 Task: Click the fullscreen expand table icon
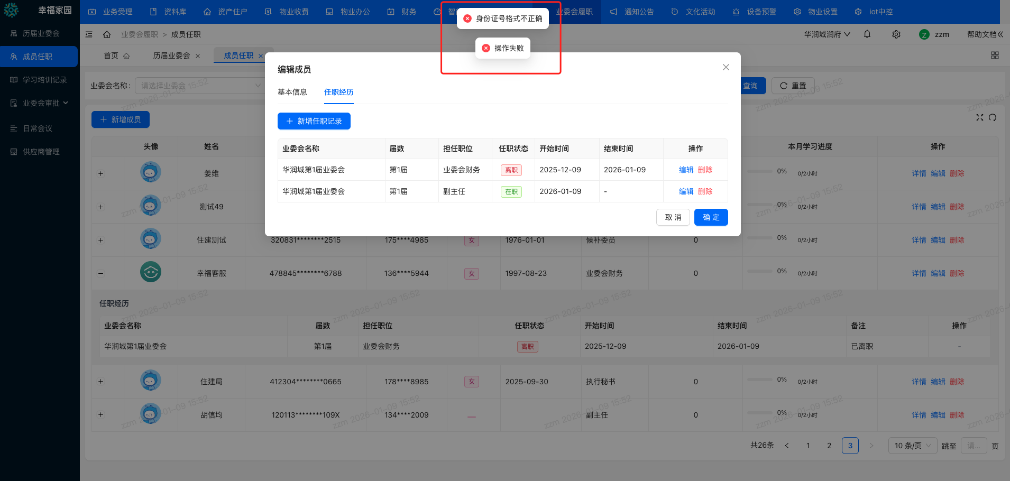click(x=979, y=117)
